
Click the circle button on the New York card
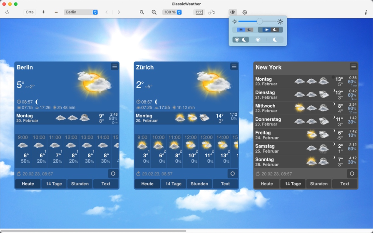click(x=352, y=174)
